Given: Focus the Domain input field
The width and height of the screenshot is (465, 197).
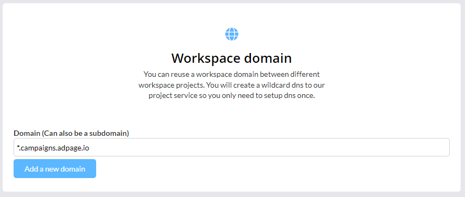Looking at the screenshot, I should [x=231, y=147].
